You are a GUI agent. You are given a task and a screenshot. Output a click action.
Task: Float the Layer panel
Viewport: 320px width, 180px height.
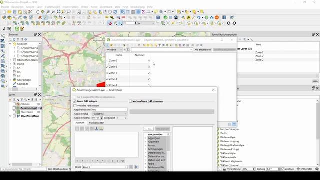pos(35,95)
